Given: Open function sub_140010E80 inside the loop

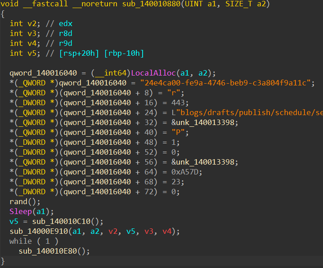Looking at the screenshot, I should point(48,251).
